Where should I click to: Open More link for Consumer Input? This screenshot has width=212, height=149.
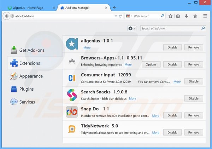coord(177,82)
